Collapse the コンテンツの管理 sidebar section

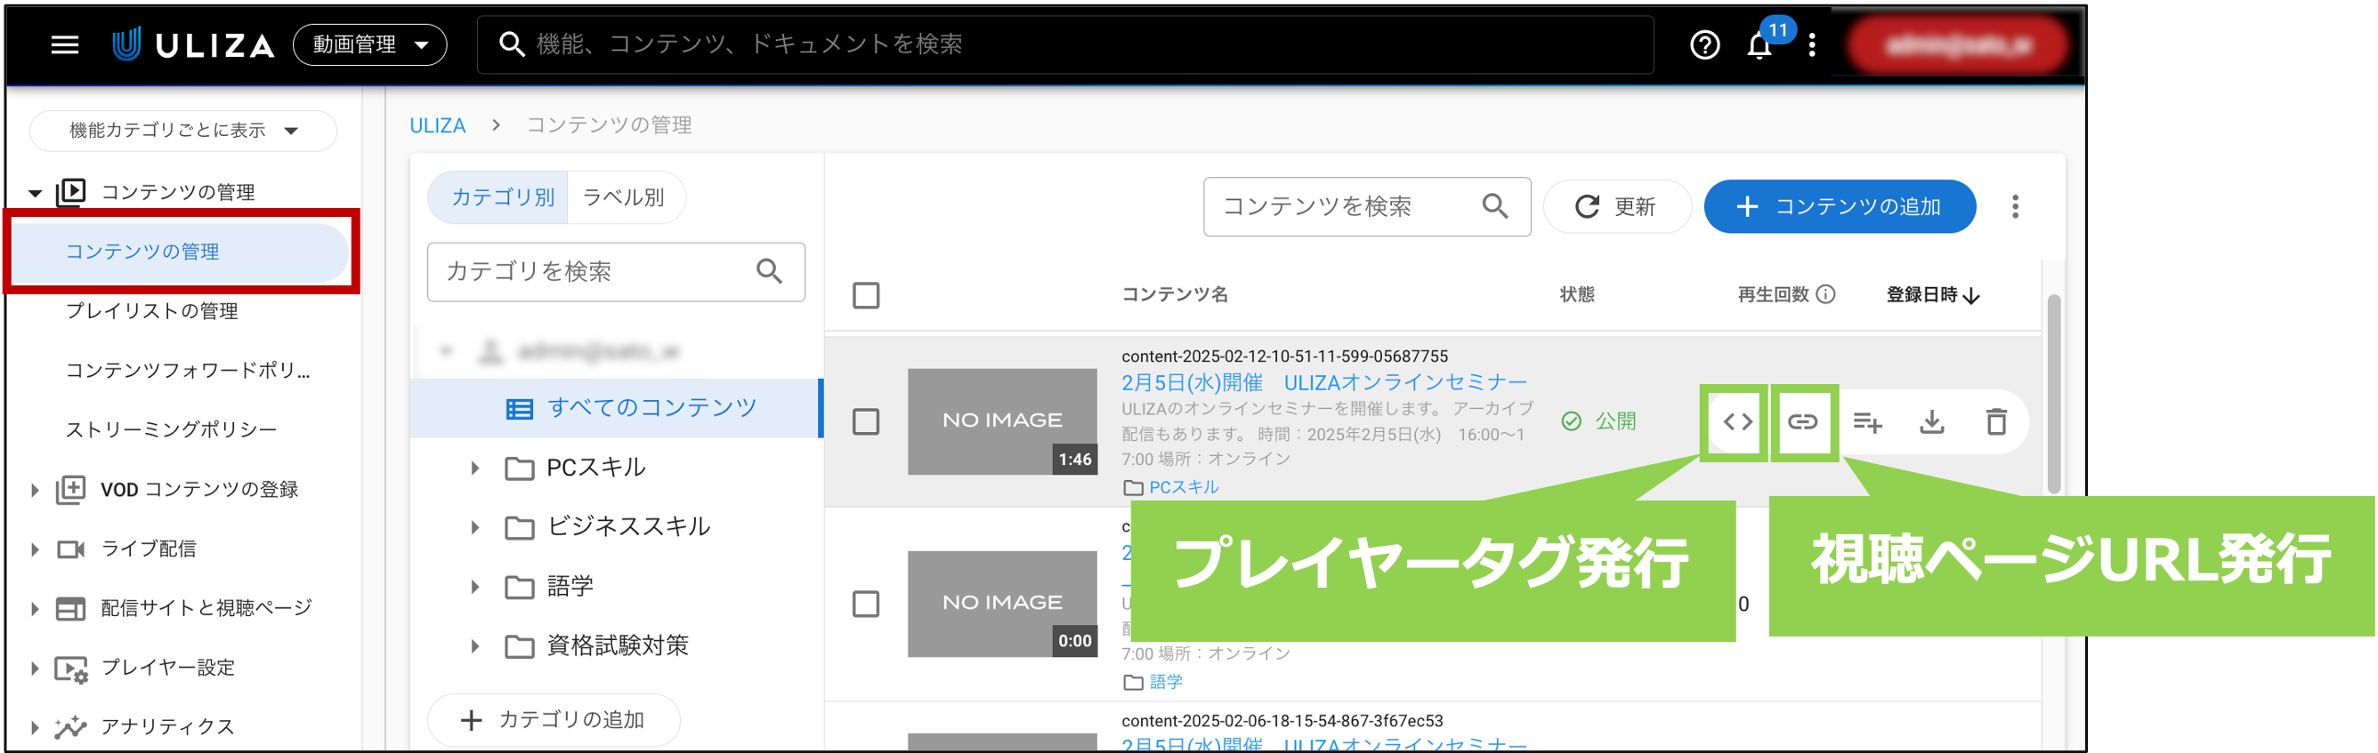click(x=35, y=193)
